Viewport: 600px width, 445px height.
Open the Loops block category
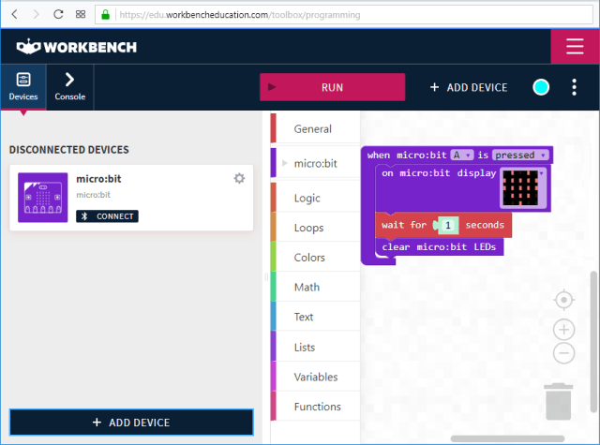point(308,228)
